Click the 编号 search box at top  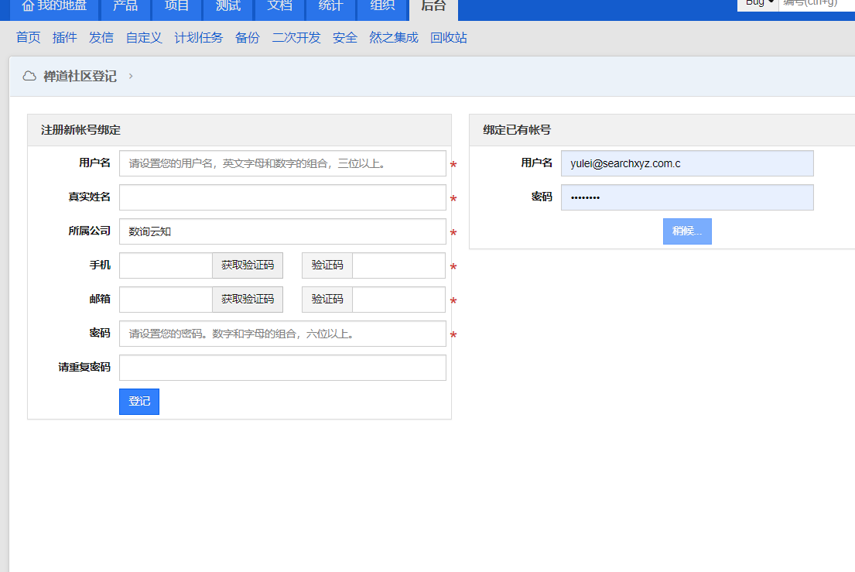pyautogui.click(x=816, y=4)
